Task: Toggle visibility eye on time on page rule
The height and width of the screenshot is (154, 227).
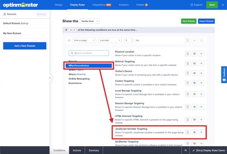Action: [x=194, y=40]
